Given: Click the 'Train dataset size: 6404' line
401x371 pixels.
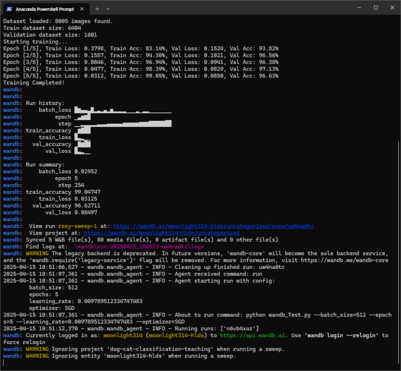Looking at the screenshot, I should pos(42,28).
